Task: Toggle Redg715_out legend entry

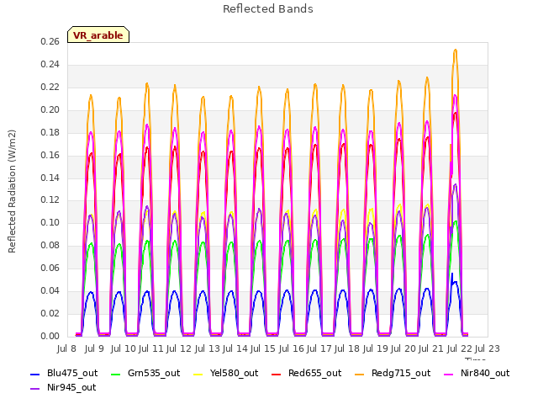Action: coord(393,373)
